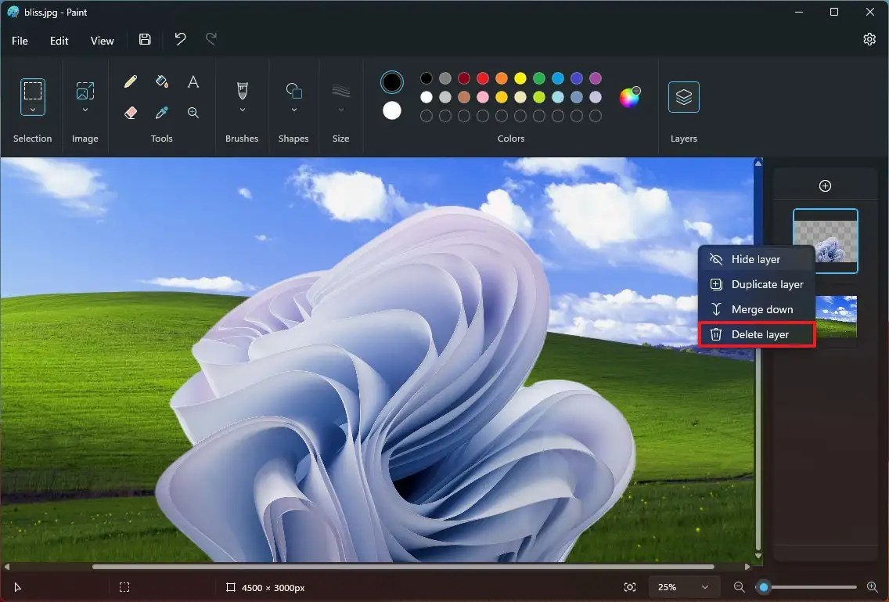This screenshot has height=602, width=889.
Task: Select the Fill with color tool
Action: [x=161, y=81]
